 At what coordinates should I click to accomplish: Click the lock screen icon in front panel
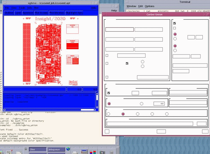tap(26, 149)
